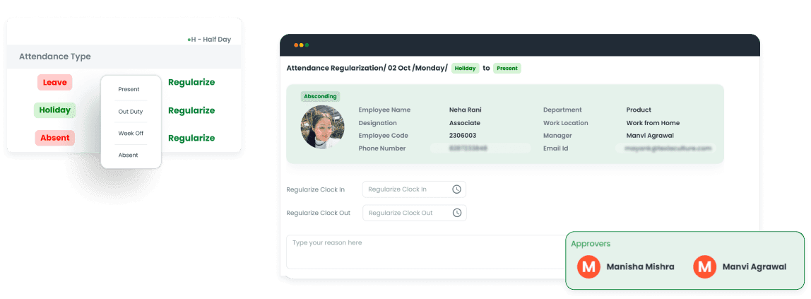Click the Manvi Agrawal approver name

point(754,267)
